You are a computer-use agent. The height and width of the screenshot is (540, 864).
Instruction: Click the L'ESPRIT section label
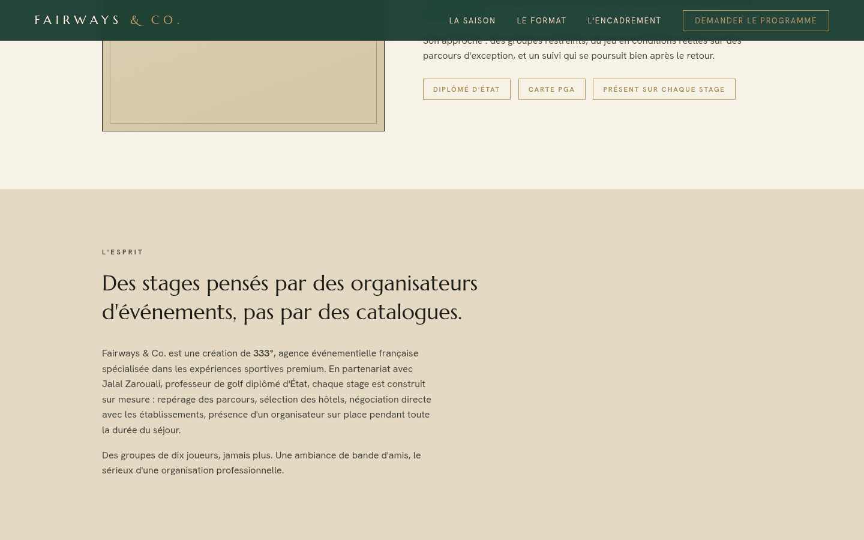click(123, 252)
